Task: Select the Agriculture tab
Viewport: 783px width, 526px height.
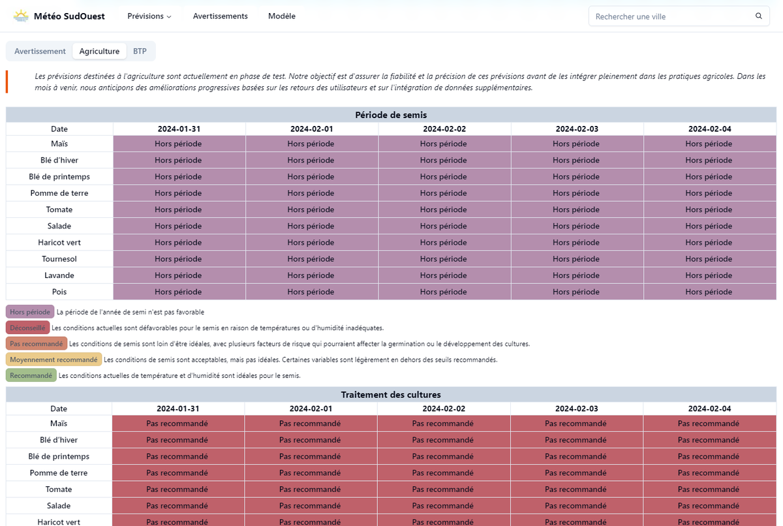Action: click(x=99, y=51)
